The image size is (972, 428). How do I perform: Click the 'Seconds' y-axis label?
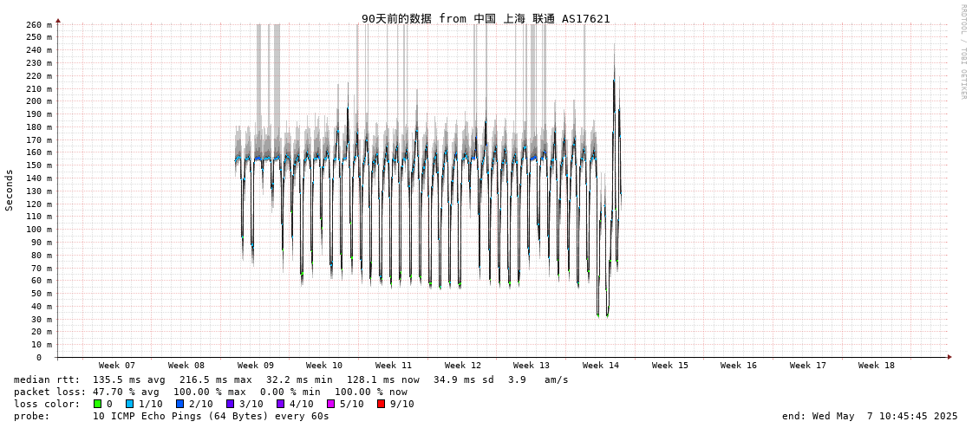(10, 190)
